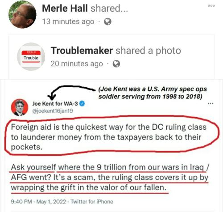The image size is (223, 212).
Task: Click the Merle Hall name link
Action: (x=65, y=8)
